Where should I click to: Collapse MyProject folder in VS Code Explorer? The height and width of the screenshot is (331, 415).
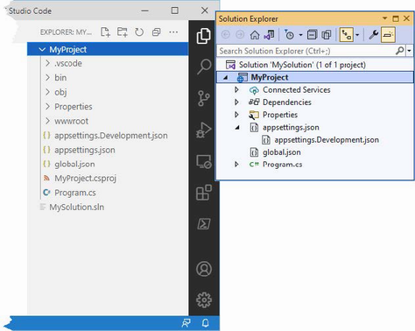click(x=42, y=49)
